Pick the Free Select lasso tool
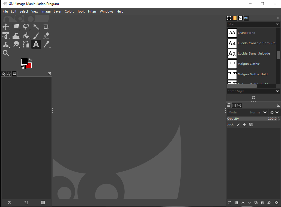This screenshot has height=207, width=281. coord(26,27)
